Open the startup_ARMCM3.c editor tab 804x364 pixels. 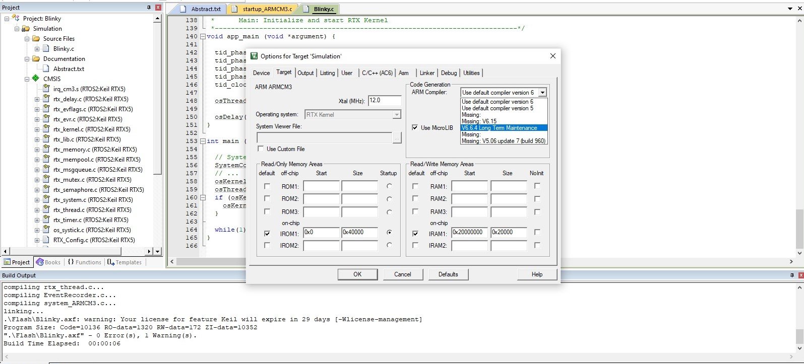point(267,9)
